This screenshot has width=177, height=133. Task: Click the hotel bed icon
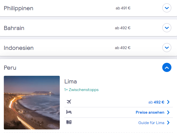69,112
